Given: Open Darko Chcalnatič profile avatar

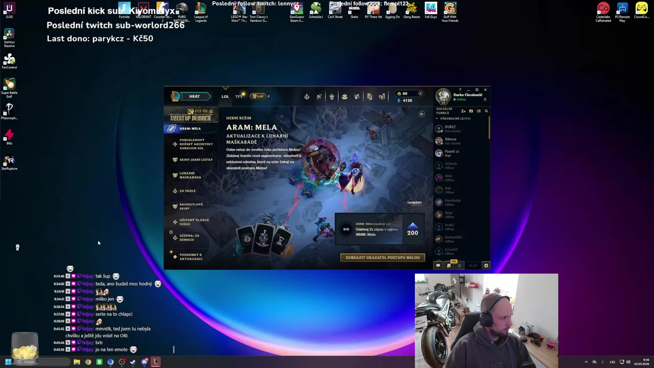Looking at the screenshot, I should pyautogui.click(x=443, y=96).
